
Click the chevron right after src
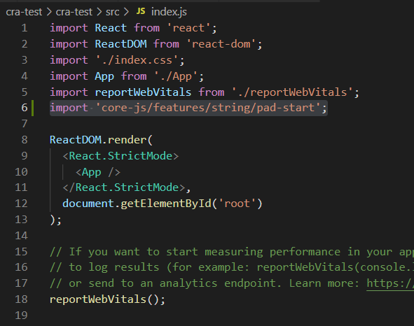pyautogui.click(x=126, y=12)
